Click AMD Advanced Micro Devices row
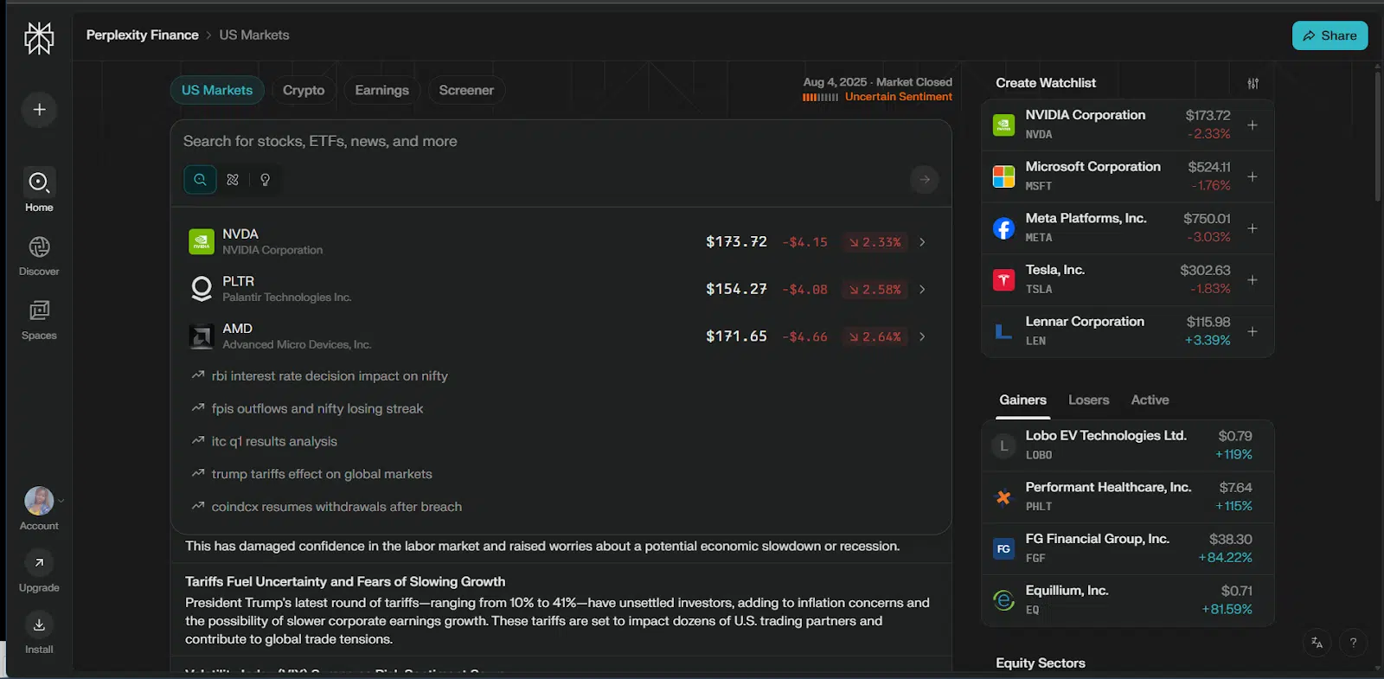The image size is (1384, 679). (561, 336)
